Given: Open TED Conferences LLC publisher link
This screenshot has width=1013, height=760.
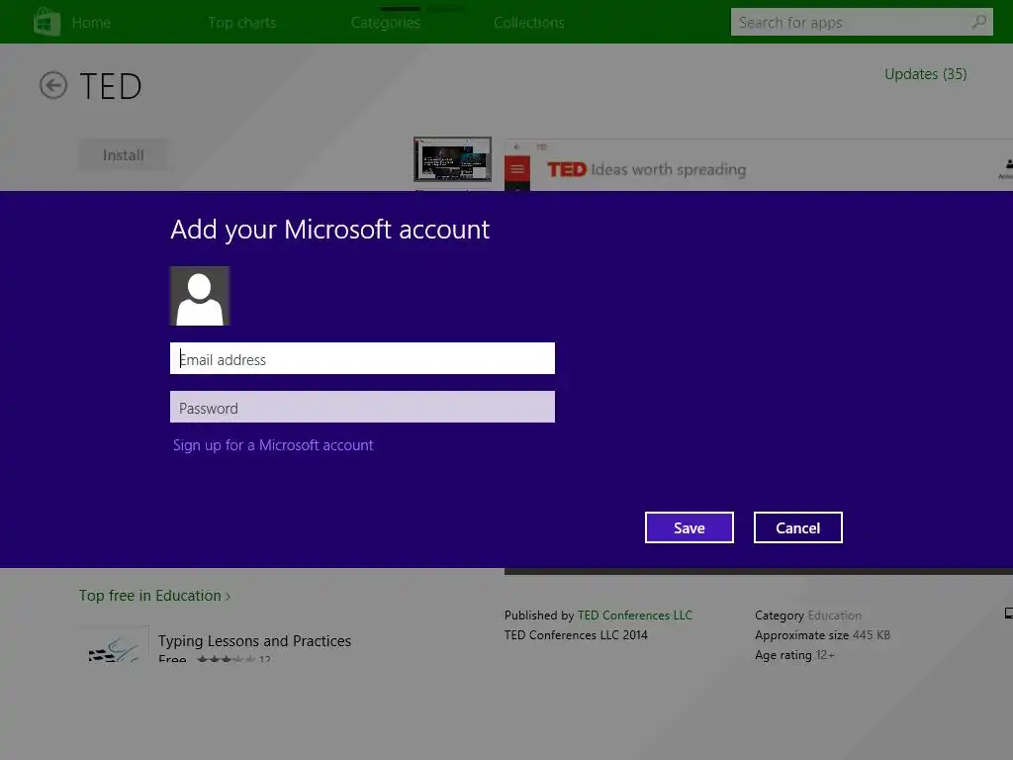Looking at the screenshot, I should click(634, 616).
